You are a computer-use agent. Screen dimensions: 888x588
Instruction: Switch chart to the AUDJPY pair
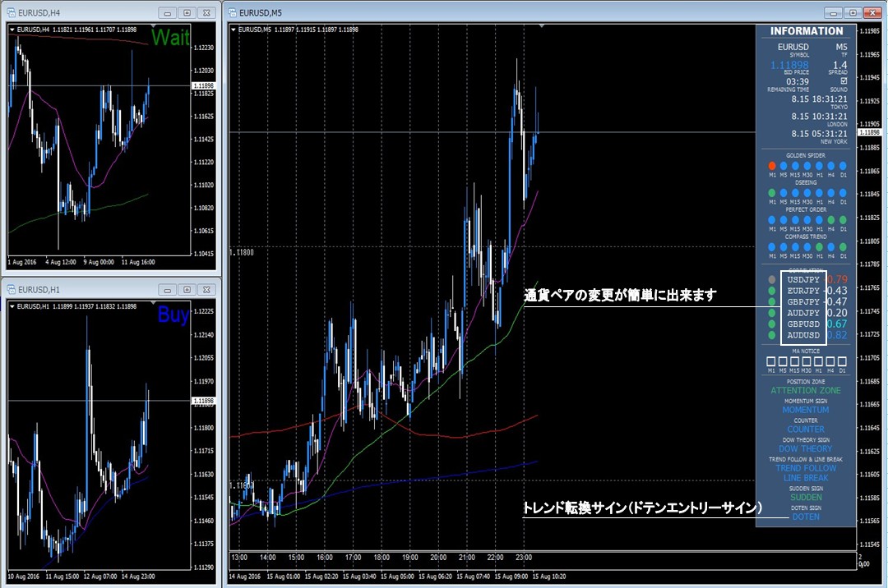803,313
